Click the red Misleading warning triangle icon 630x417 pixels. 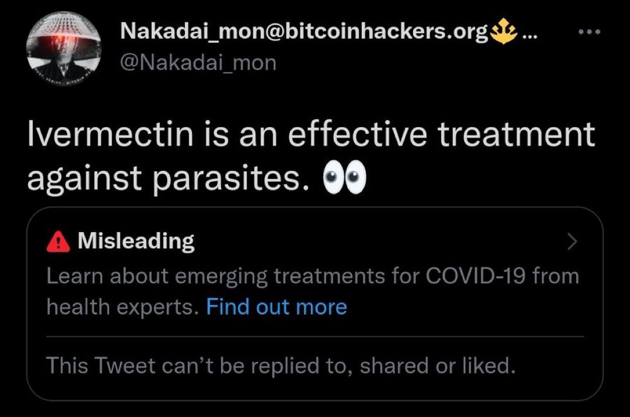pyautogui.click(x=58, y=242)
